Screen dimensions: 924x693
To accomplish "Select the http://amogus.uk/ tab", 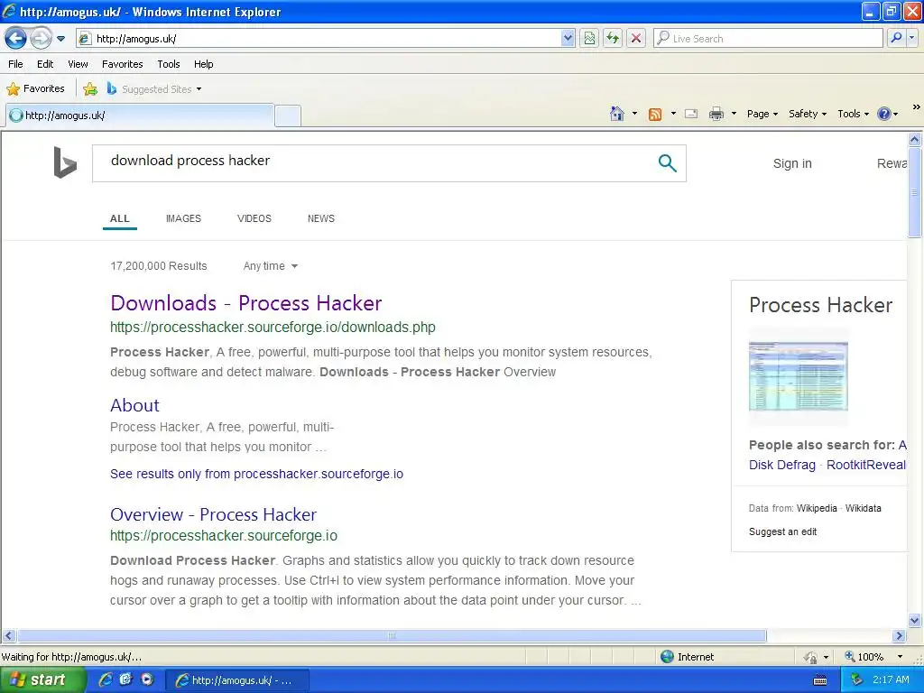I will click(x=140, y=115).
